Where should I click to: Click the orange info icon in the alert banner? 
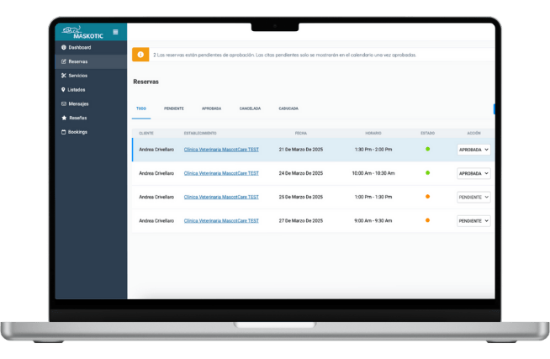[140, 55]
